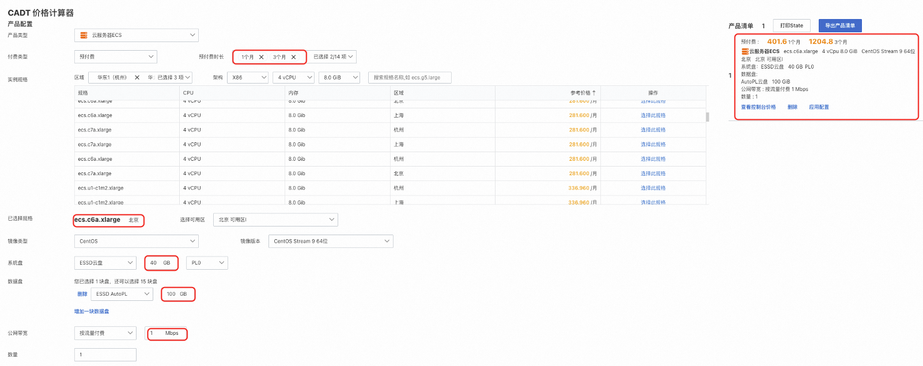Open the 按流量付费 bandwidth dropdown
Image resolution: width=923 pixels, height=366 pixels.
point(105,333)
